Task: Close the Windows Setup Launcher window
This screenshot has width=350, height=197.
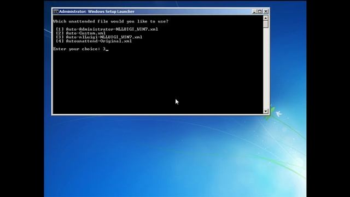Action: click(266, 11)
